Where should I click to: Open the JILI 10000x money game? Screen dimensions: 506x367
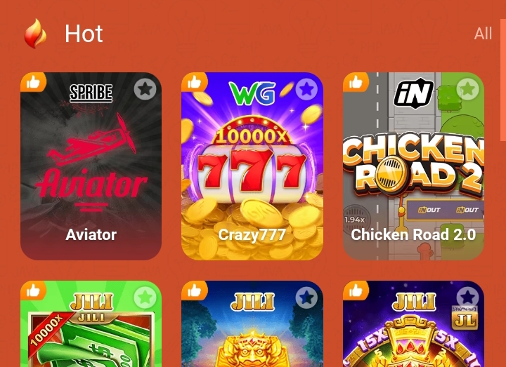coord(91,323)
